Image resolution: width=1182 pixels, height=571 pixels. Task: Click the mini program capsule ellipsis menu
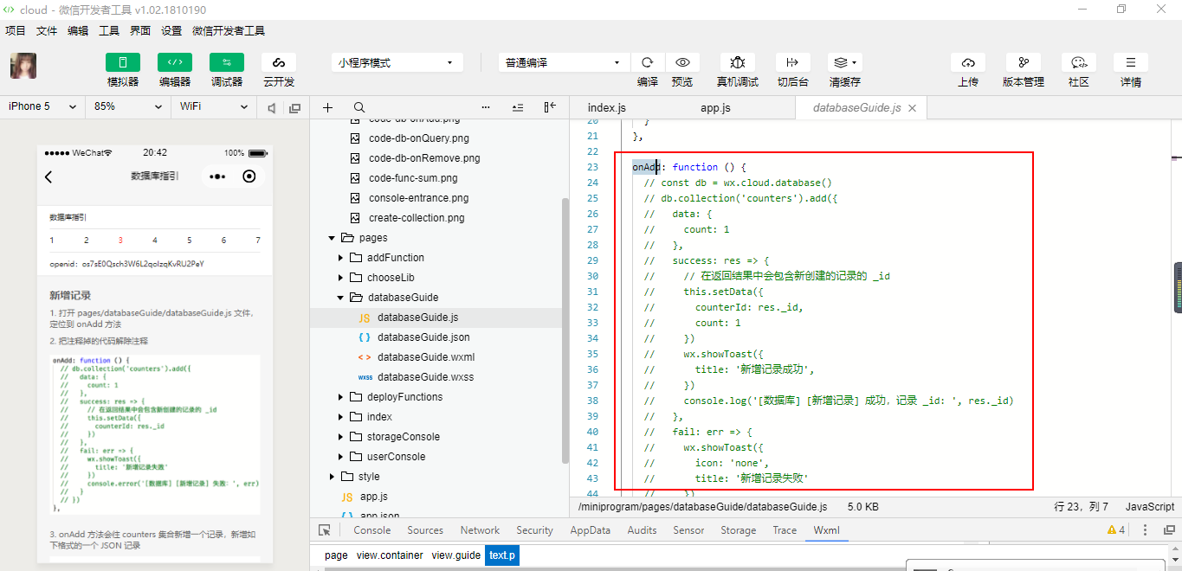pyautogui.click(x=217, y=176)
